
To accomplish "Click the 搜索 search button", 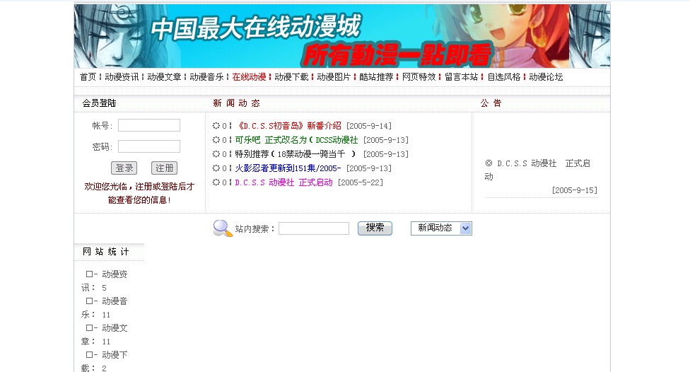I will [375, 228].
